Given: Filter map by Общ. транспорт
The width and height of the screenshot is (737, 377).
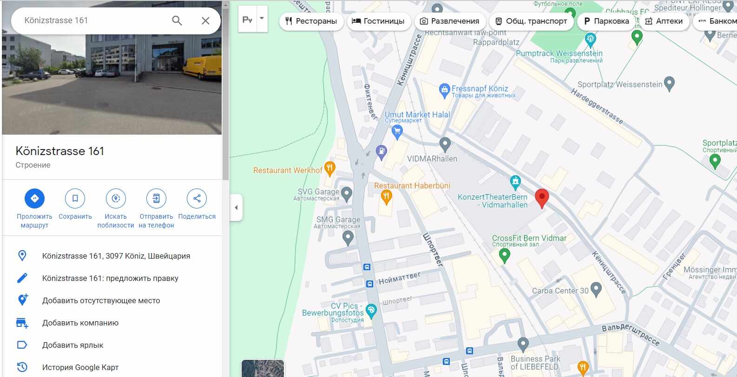Looking at the screenshot, I should pyautogui.click(x=531, y=21).
